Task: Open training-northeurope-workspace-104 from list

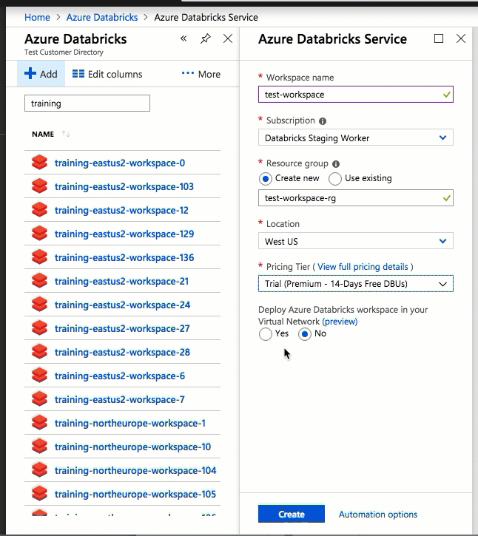Action: [x=135, y=470]
